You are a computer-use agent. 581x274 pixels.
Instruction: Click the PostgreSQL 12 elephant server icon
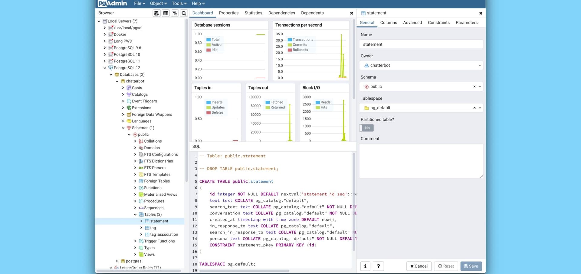point(111,68)
